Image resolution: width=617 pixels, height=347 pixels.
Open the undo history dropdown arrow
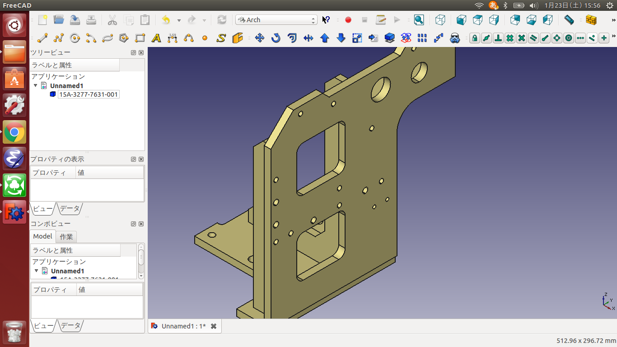179,20
